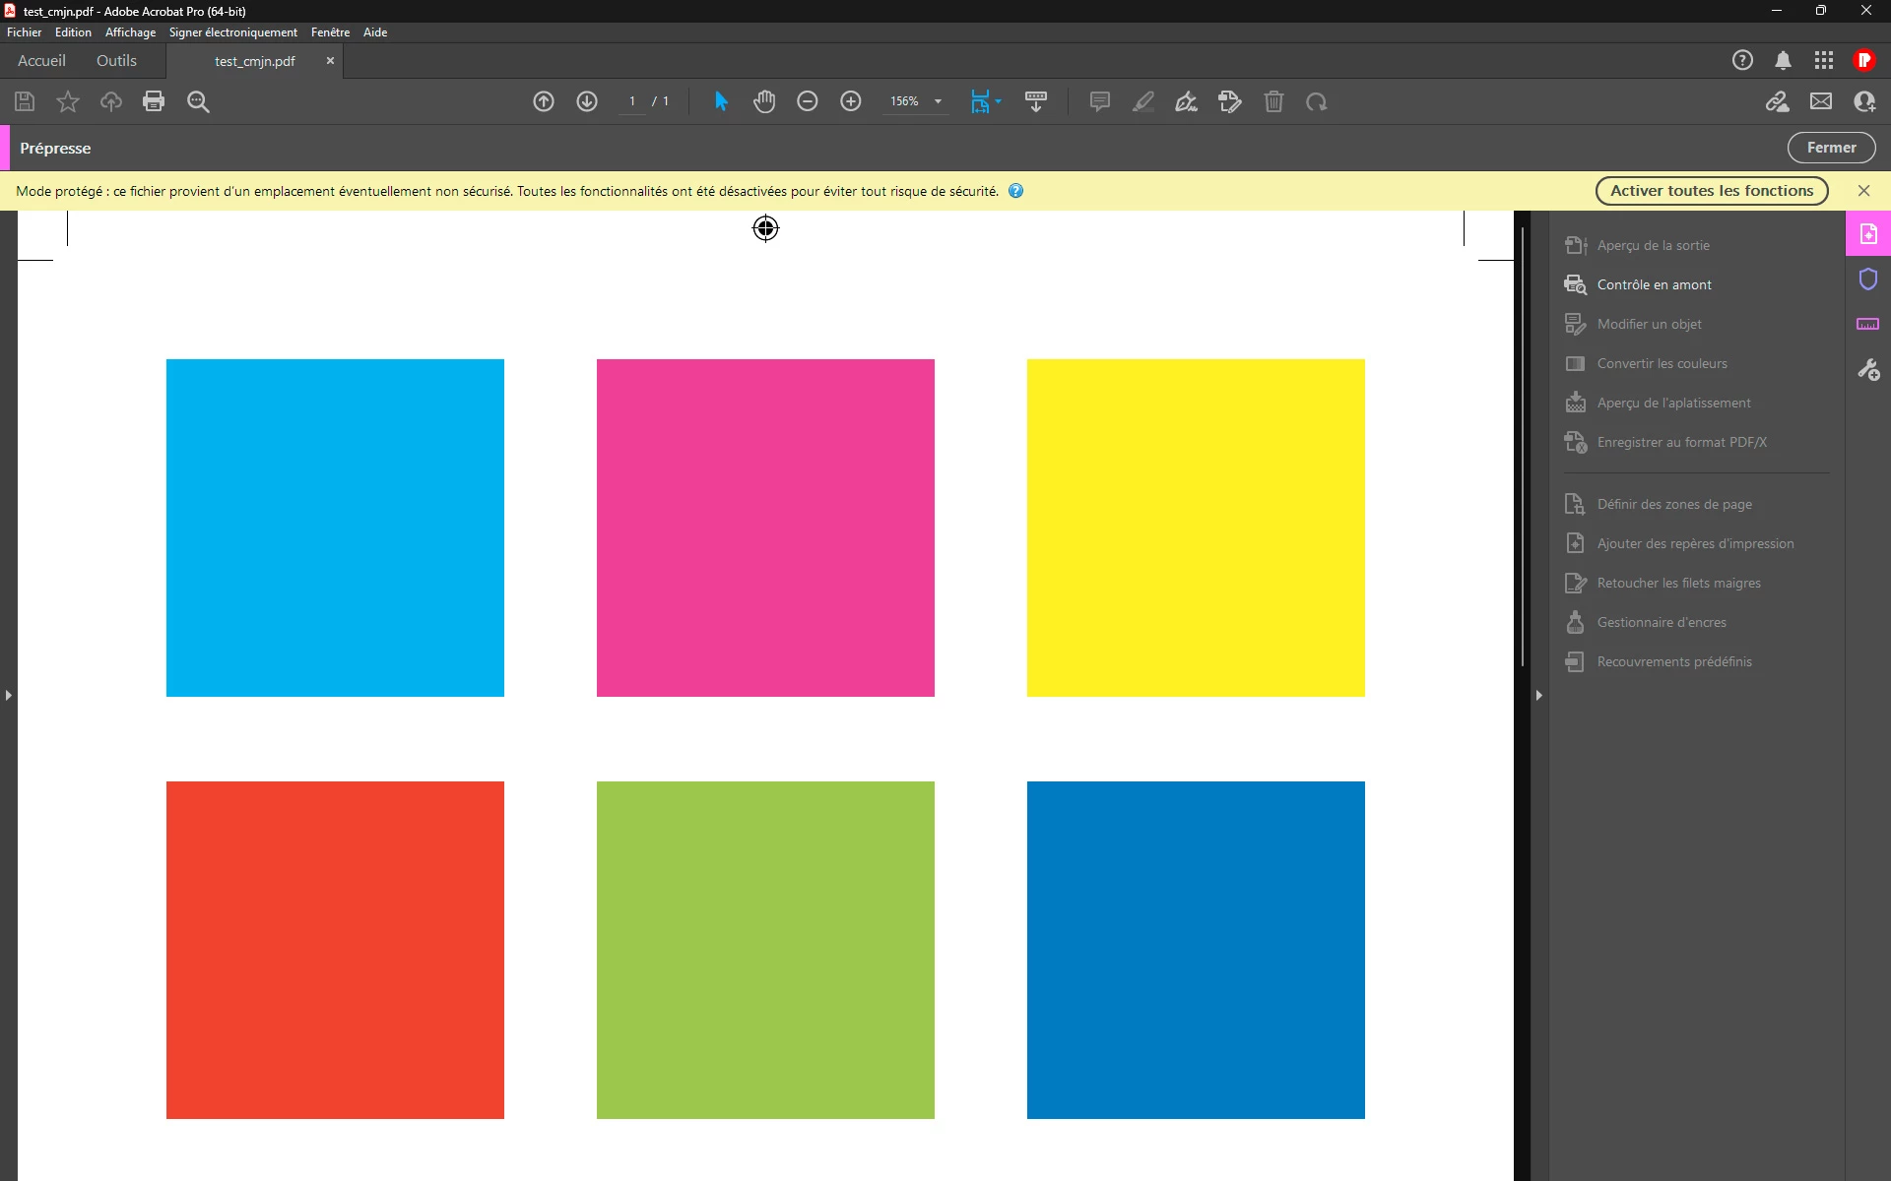
Task: Click the cyan color square
Action: click(335, 528)
